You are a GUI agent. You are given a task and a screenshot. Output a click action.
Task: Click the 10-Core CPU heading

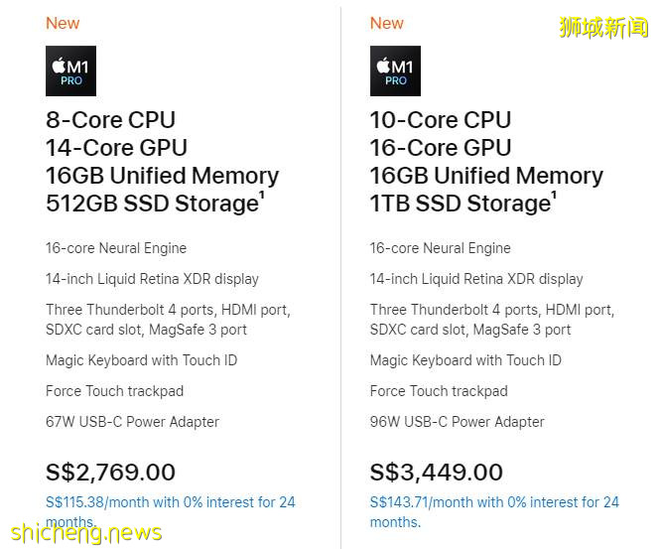[x=441, y=120]
